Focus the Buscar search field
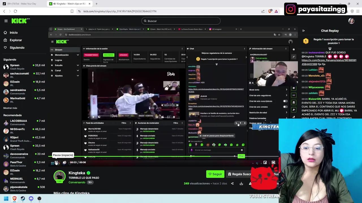Screen dimensions: 362x203 click(181, 21)
